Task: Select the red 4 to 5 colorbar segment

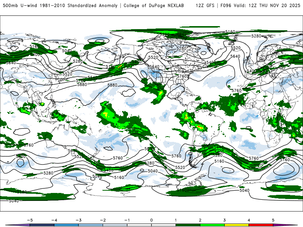Action: point(261,225)
